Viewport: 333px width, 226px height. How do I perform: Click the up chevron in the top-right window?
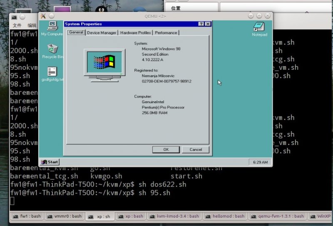307,12
